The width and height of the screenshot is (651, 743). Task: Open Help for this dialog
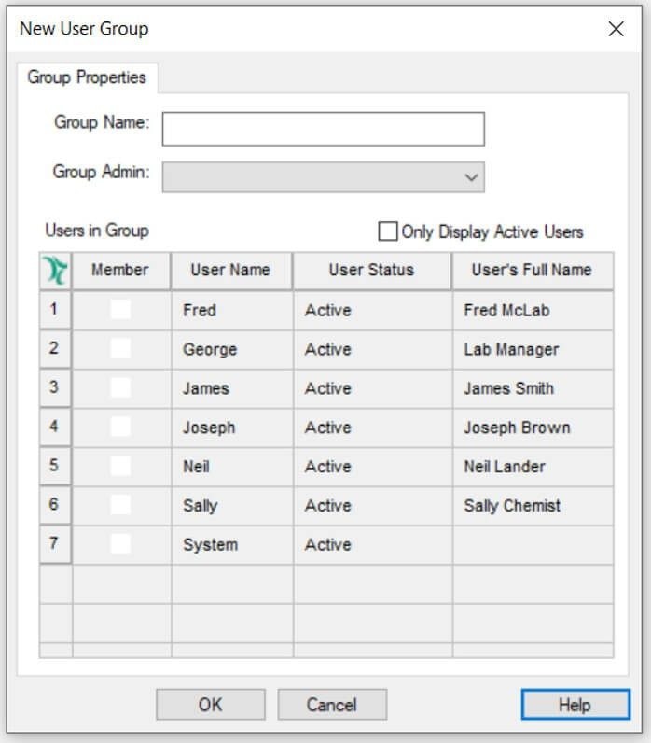coord(575,705)
